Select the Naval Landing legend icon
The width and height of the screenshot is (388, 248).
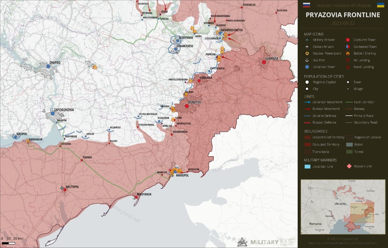[348, 67]
